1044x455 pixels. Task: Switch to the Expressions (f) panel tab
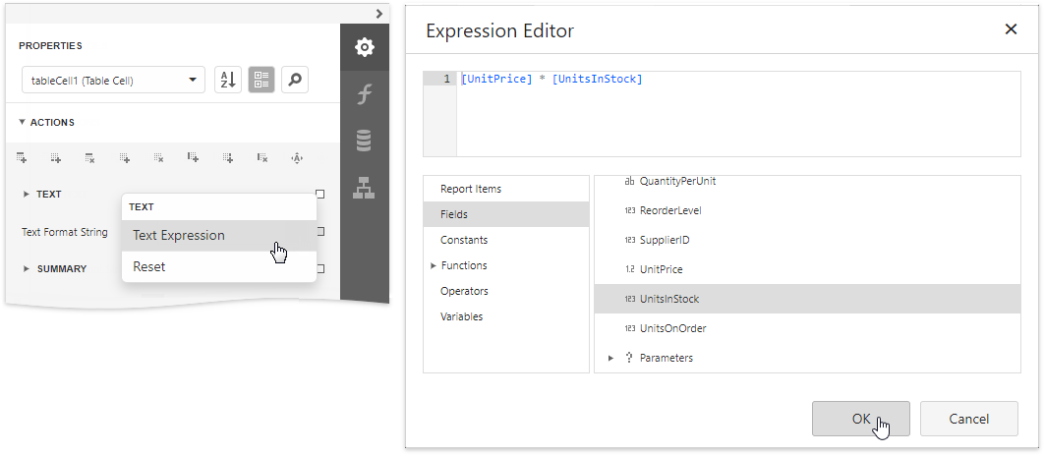point(364,94)
